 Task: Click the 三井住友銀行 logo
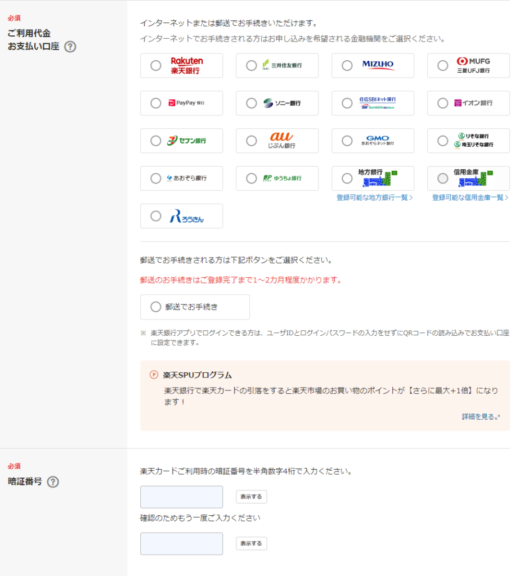click(282, 65)
